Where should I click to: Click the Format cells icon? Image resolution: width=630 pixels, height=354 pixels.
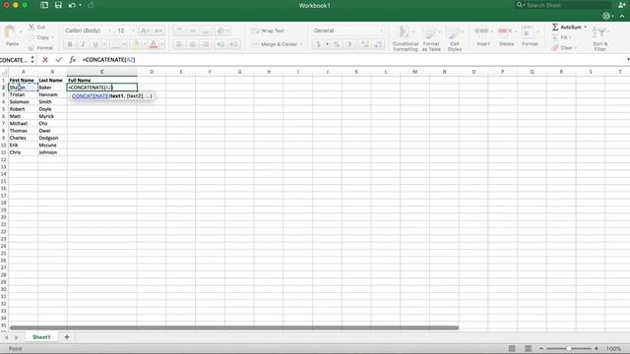pyautogui.click(x=528, y=31)
